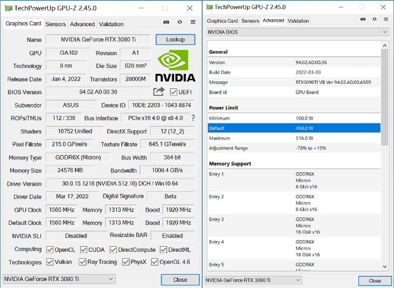Open the GPU selector dropdown in left window
The height and width of the screenshot is (288, 394).
[59, 279]
